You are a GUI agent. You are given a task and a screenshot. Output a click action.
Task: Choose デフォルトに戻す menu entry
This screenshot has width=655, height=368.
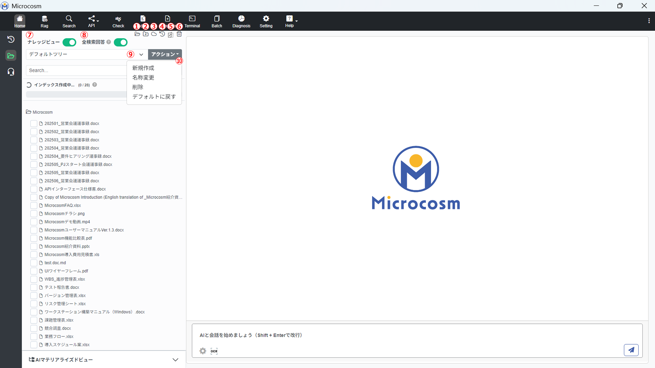click(154, 97)
